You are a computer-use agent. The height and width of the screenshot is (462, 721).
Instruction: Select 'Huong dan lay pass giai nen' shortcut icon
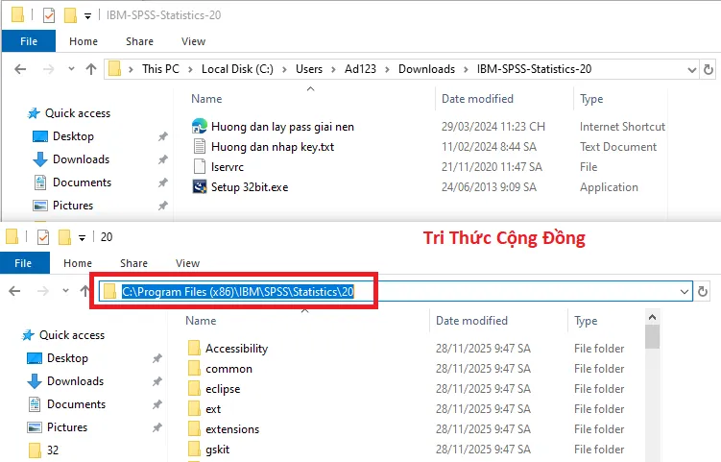pyautogui.click(x=200, y=127)
